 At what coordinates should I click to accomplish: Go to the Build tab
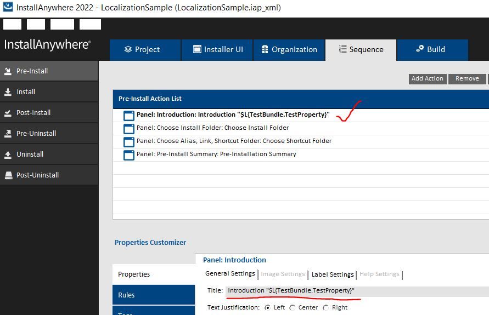pos(432,50)
